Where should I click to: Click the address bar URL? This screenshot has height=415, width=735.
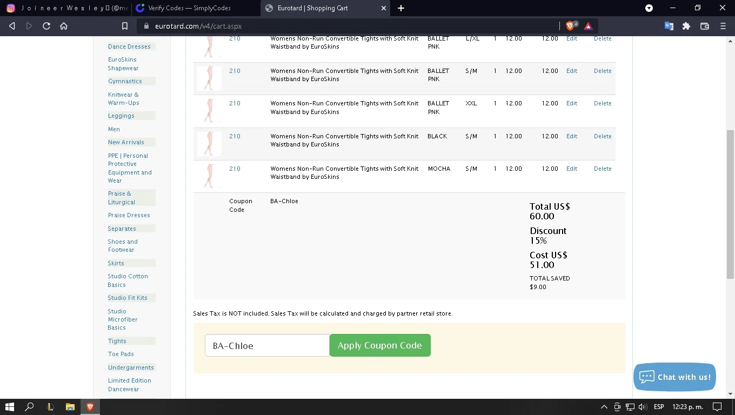pos(198,26)
